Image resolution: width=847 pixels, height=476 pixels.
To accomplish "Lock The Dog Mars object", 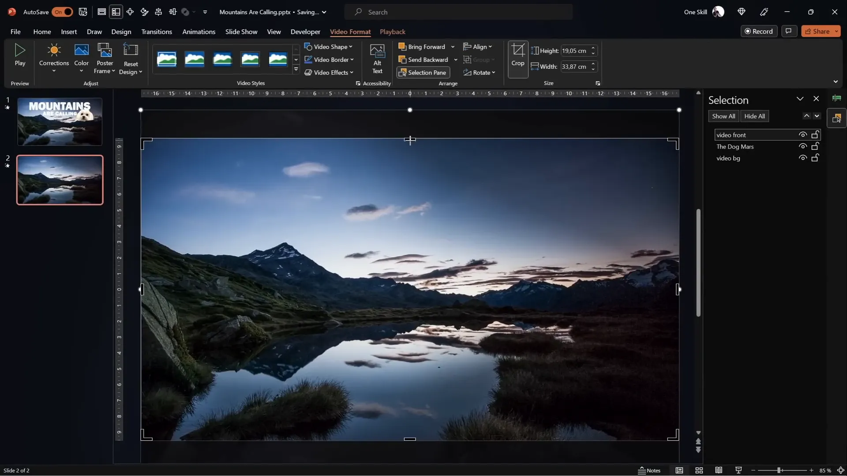I will (815, 146).
